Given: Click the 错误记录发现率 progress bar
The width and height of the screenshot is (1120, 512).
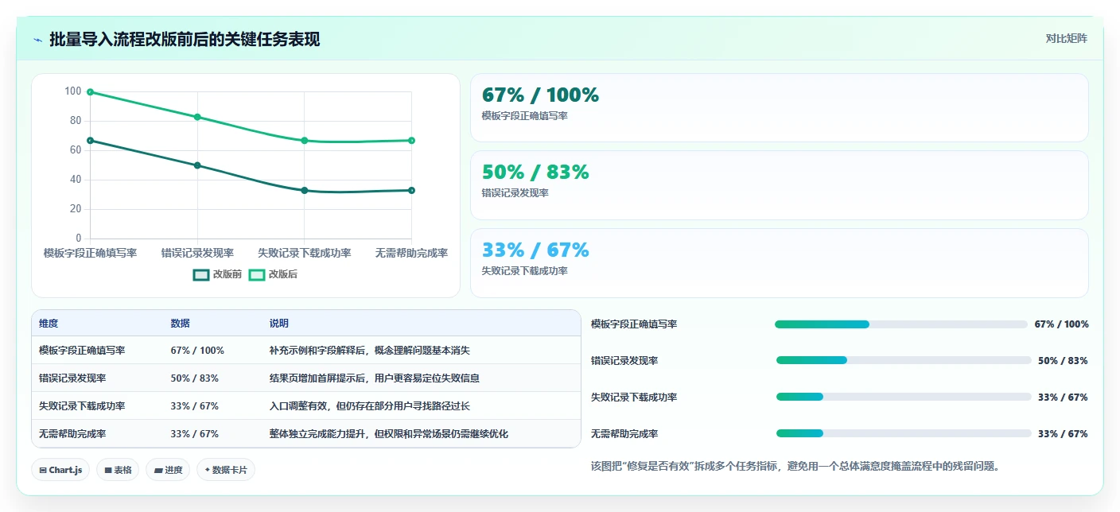Looking at the screenshot, I should point(904,361).
